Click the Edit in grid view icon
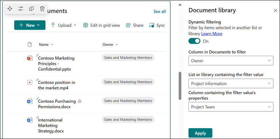This screenshot has width=280, height=139. click(x=86, y=25)
